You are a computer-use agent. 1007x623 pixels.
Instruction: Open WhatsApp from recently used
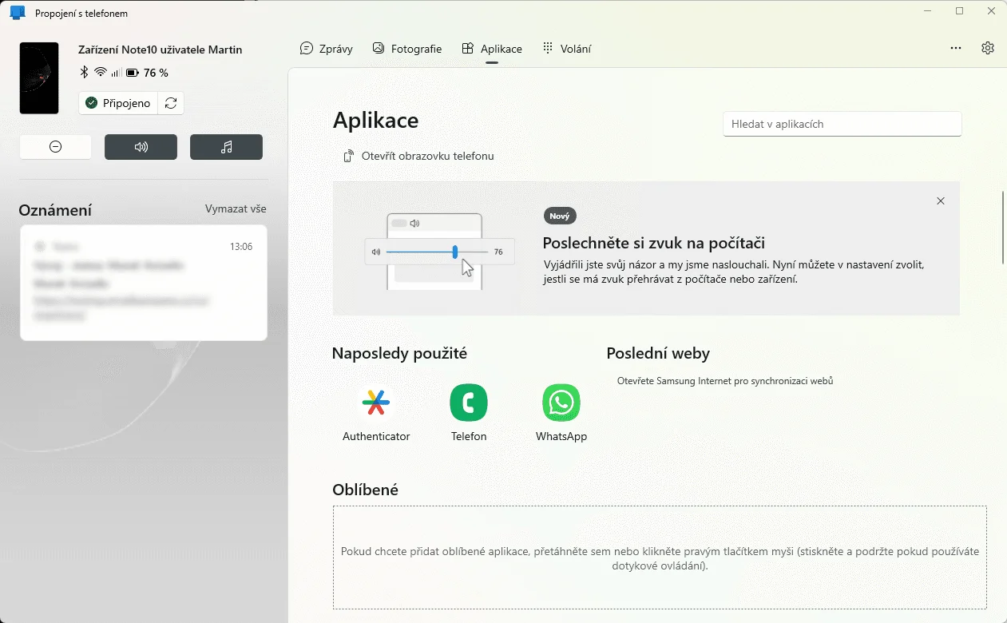point(561,413)
